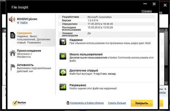Close the File Insight window
170x111 pixels.
pos(154,4)
